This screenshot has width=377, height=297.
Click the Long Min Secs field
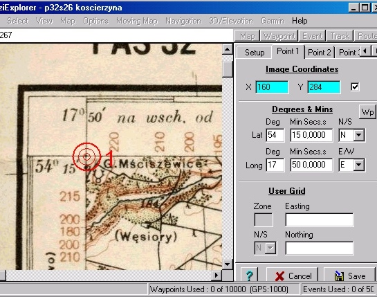[311, 165]
